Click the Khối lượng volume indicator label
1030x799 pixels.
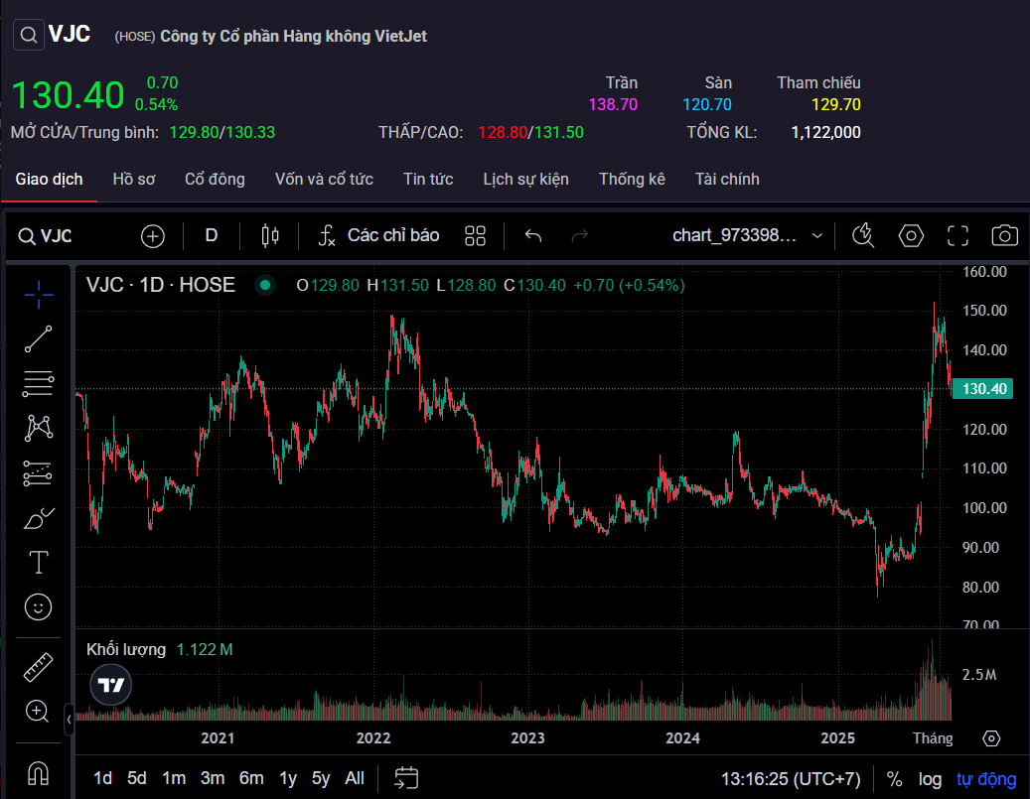pos(126,649)
